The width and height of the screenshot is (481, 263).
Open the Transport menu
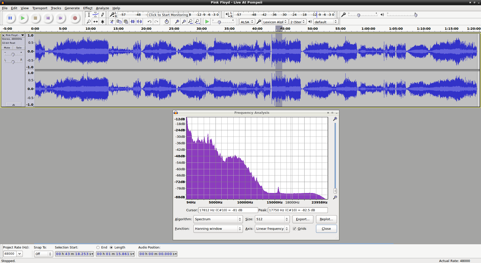(x=40, y=8)
